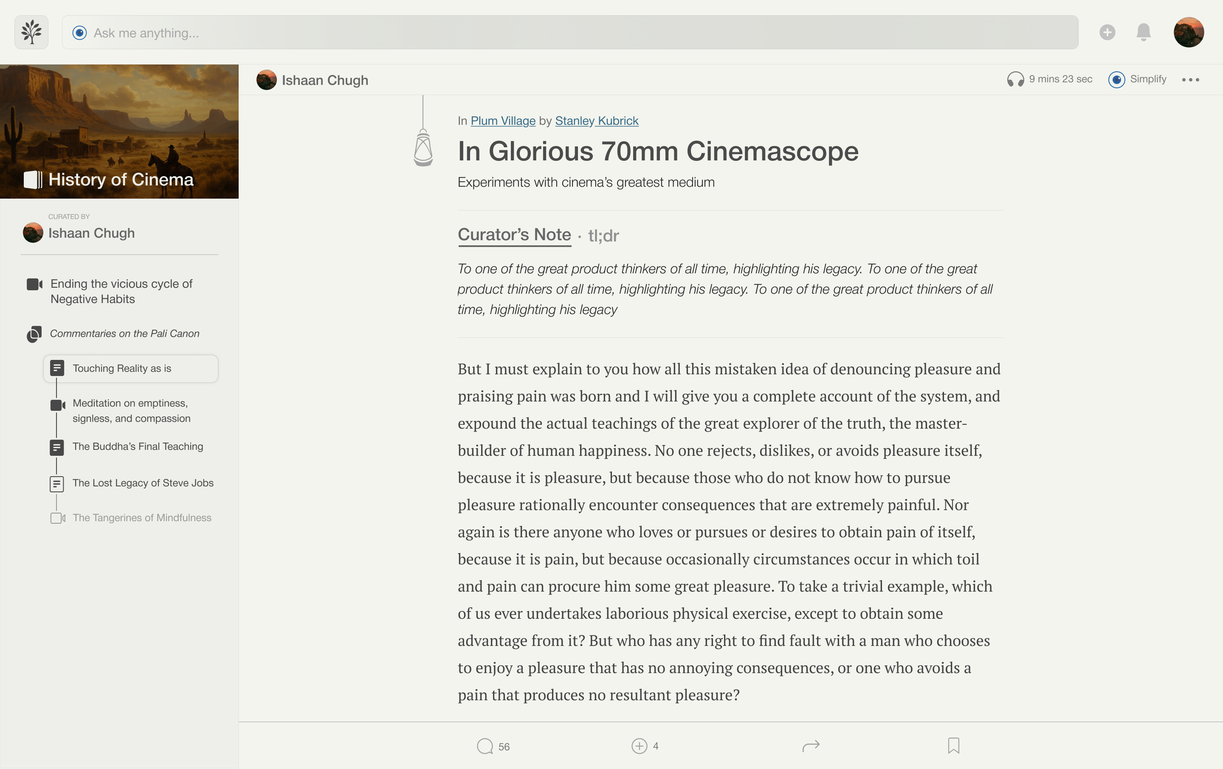Screen dimensions: 1223x769
Task: Click the outlined document icon for Steve Jobs
Action: coord(57,484)
